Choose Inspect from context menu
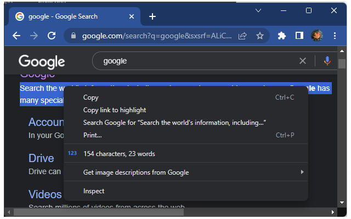 [186, 191]
